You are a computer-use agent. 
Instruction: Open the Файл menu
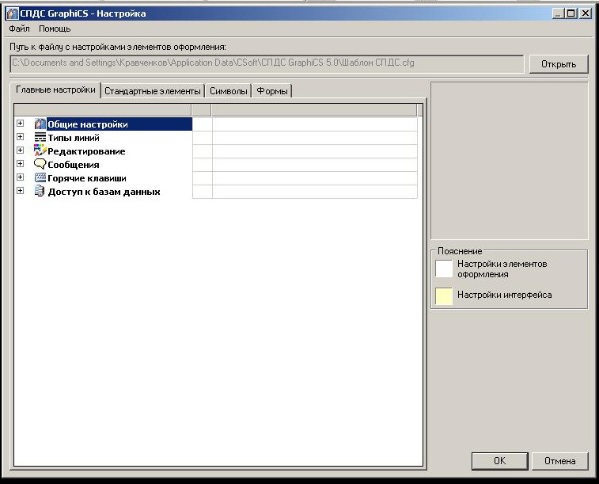point(19,29)
